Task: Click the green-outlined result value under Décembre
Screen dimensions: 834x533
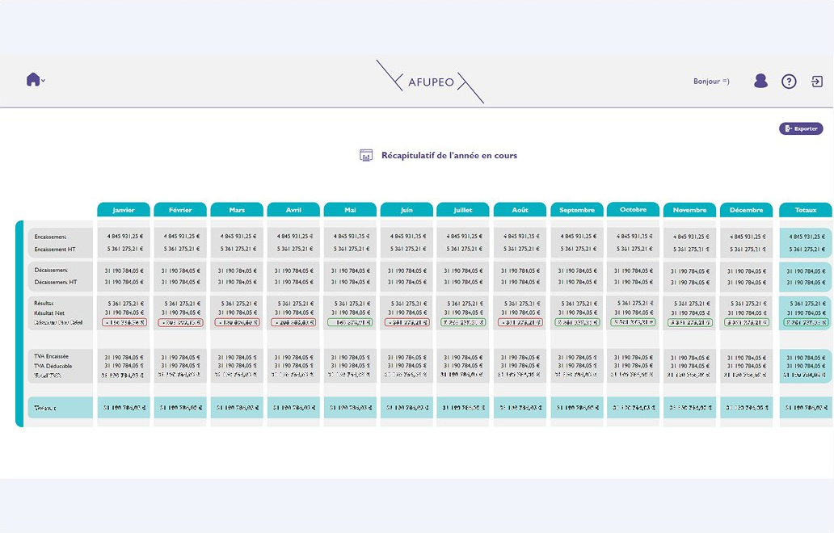Action: (747, 322)
